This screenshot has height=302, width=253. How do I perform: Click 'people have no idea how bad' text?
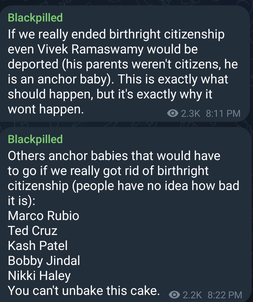point(158,186)
